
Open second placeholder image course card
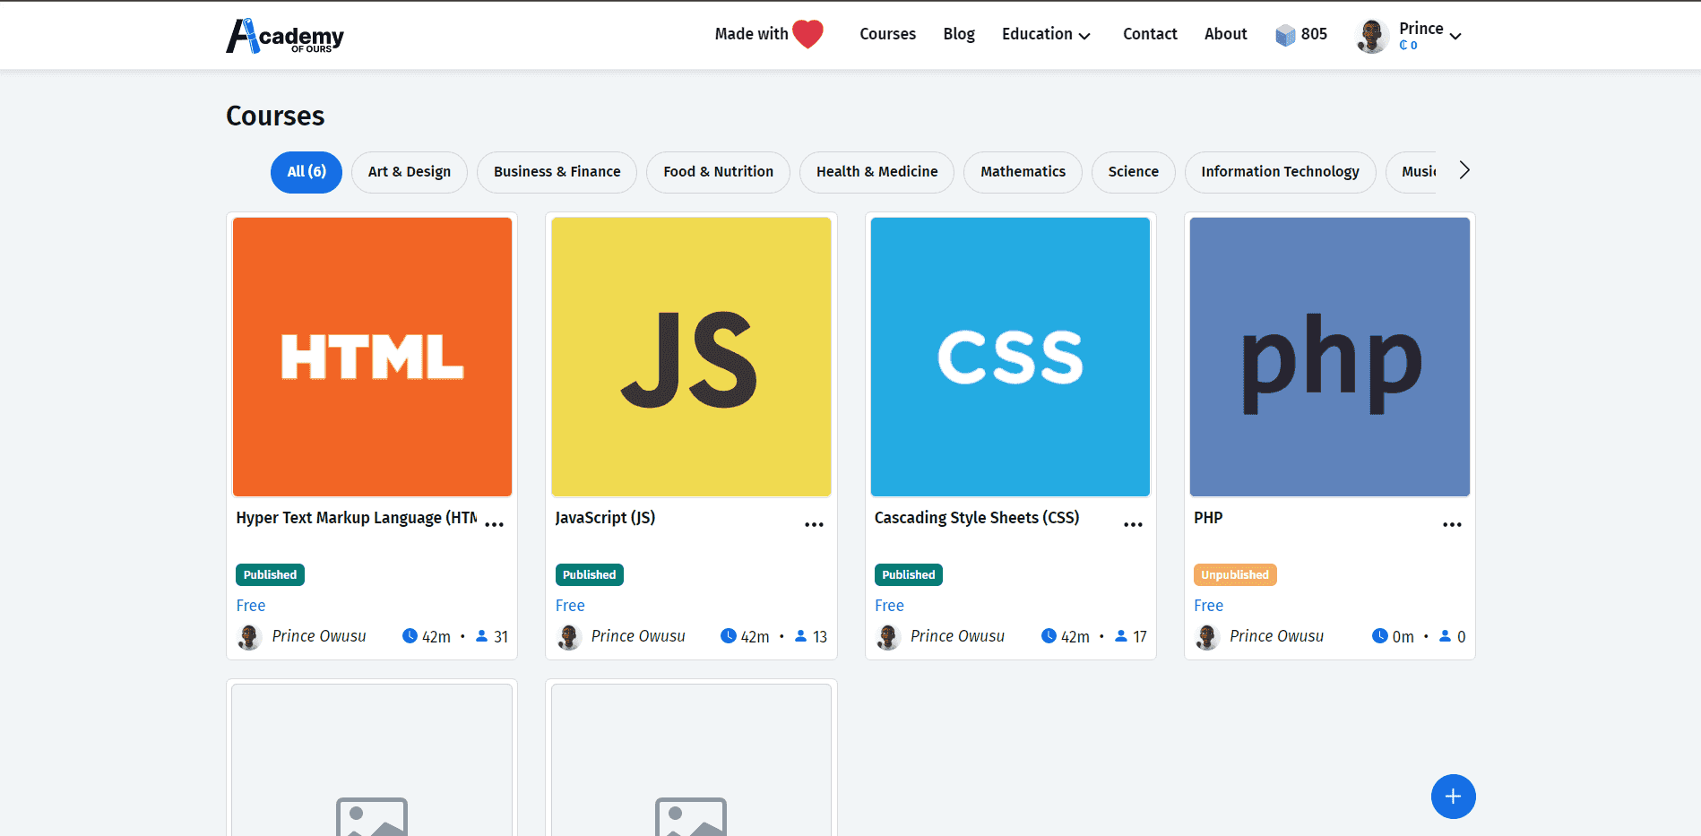point(691,760)
